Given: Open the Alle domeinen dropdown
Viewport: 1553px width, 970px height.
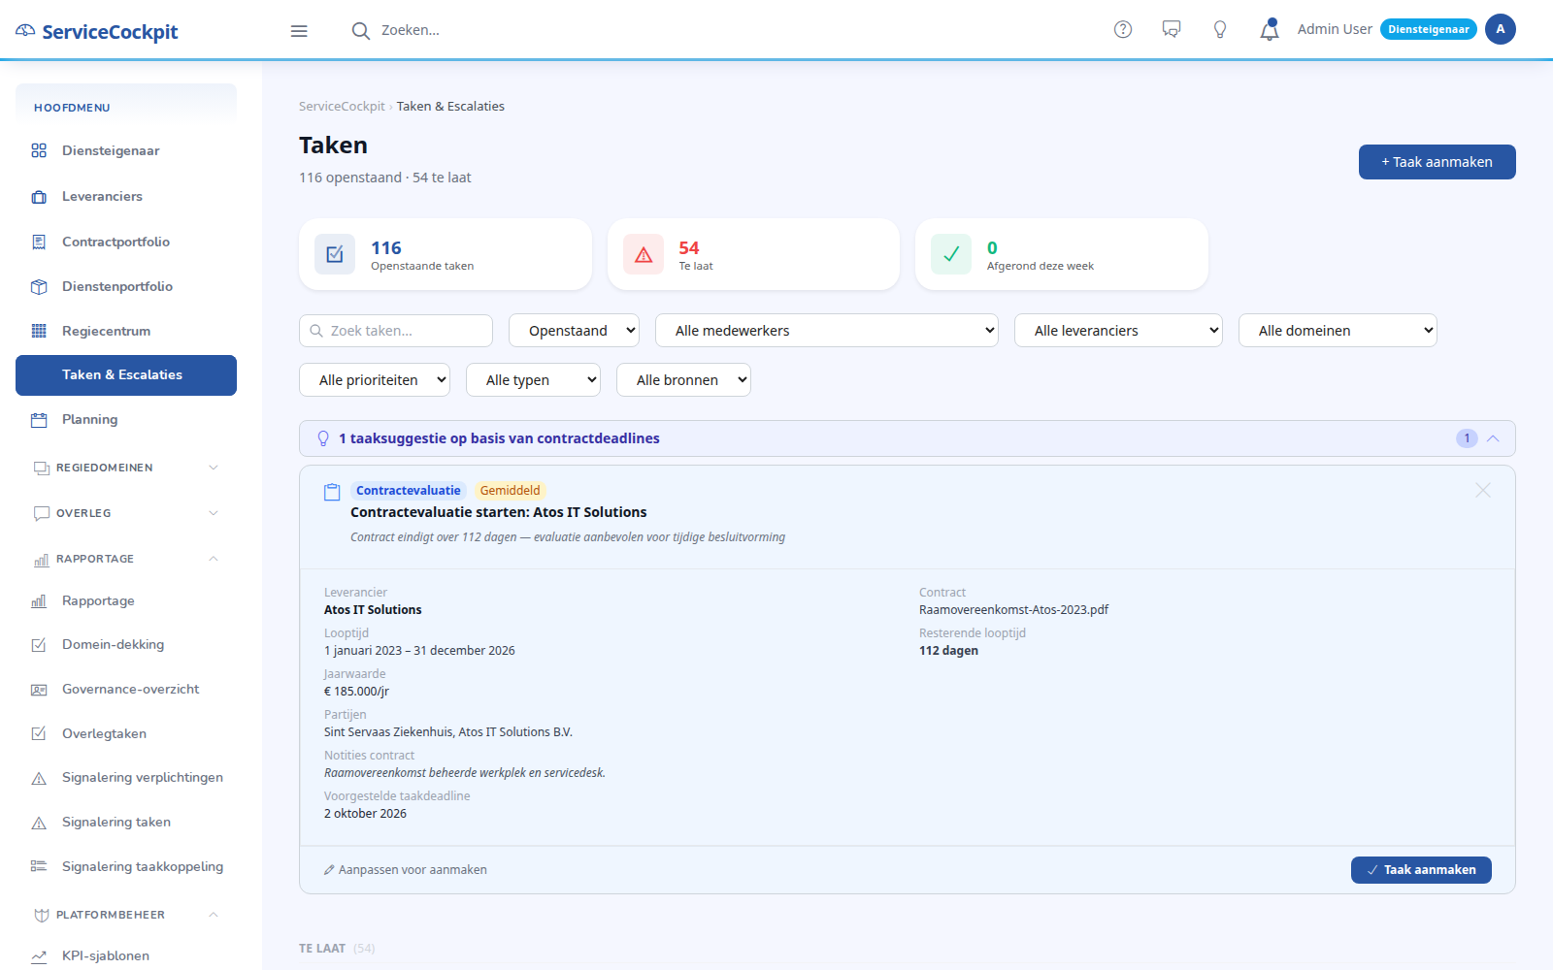Looking at the screenshot, I should 1338,331.
